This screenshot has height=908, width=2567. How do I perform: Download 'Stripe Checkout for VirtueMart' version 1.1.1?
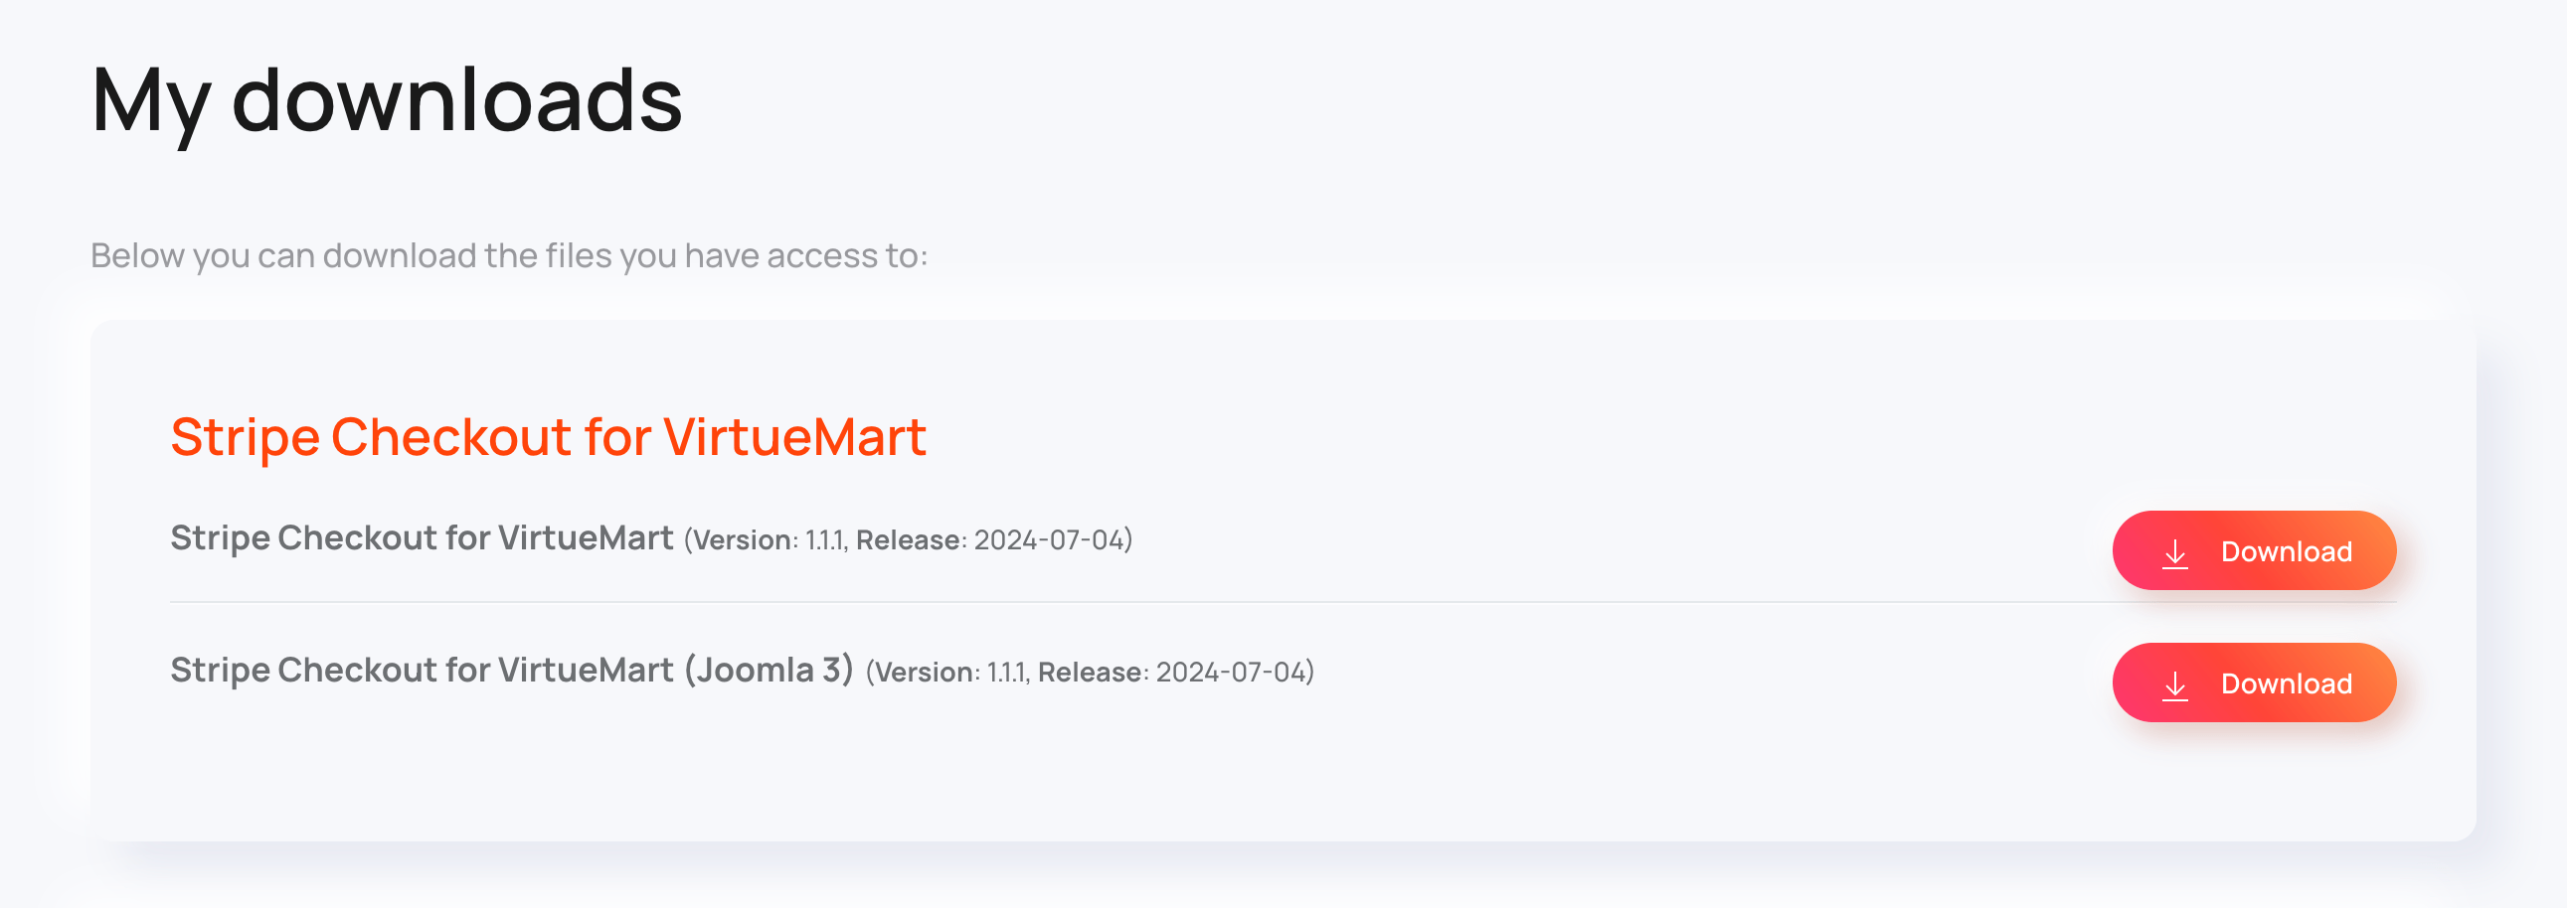(x=2254, y=550)
